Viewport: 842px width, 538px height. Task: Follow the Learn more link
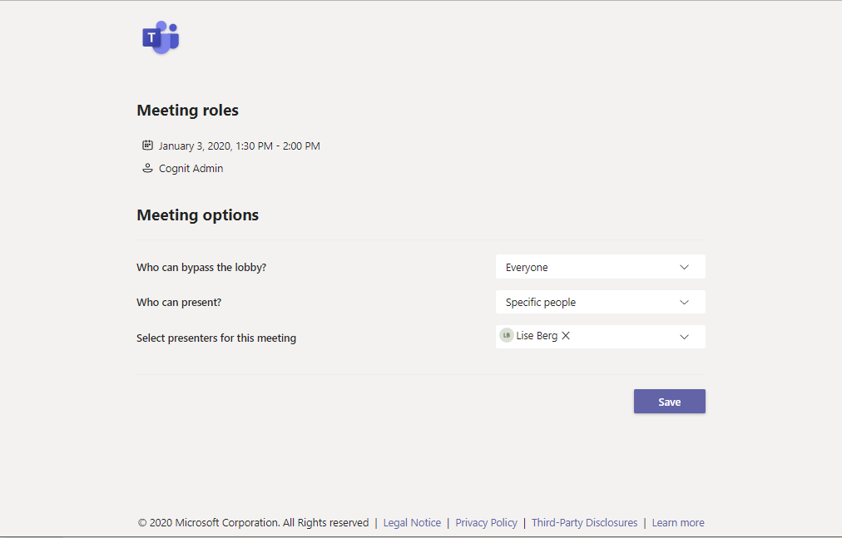[678, 523]
